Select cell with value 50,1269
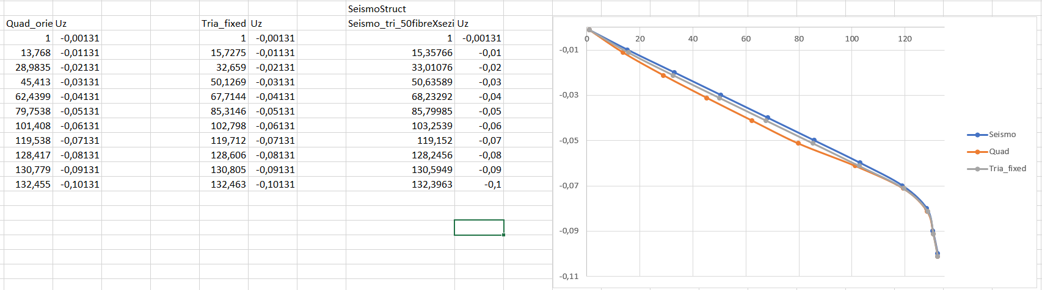Screen dimensions: 1042x290 tap(224, 82)
